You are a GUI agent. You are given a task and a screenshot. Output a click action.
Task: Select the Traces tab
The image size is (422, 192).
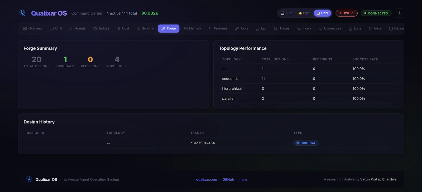tap(282, 28)
